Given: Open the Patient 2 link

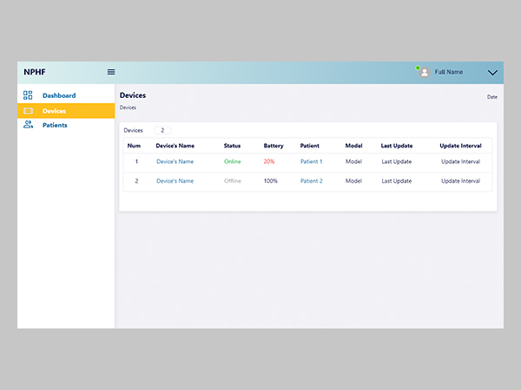Looking at the screenshot, I should click(312, 181).
